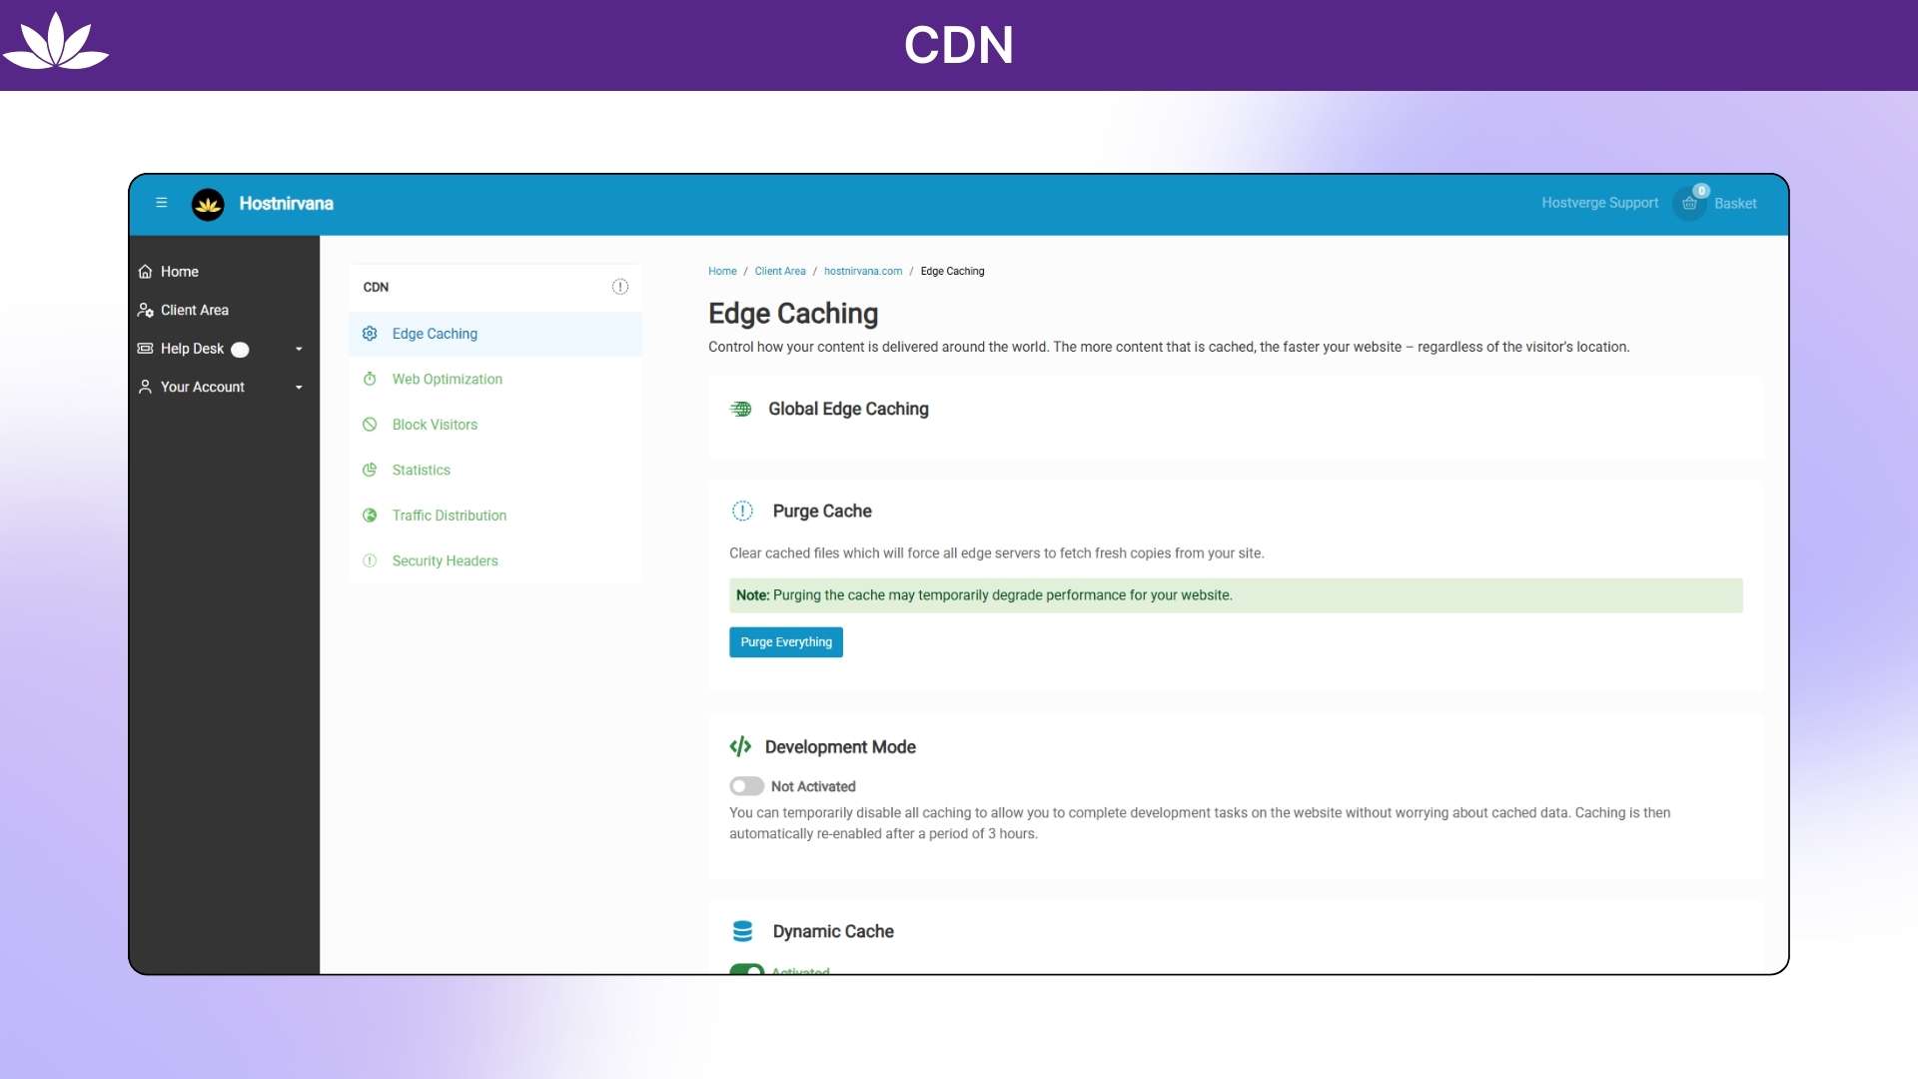Click the Hostnirvana lotus logo
Viewport: 1918px width, 1079px height.
208,204
